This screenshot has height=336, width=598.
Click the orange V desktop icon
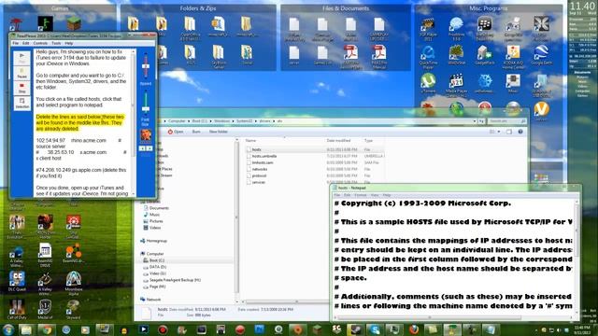click(x=541, y=110)
